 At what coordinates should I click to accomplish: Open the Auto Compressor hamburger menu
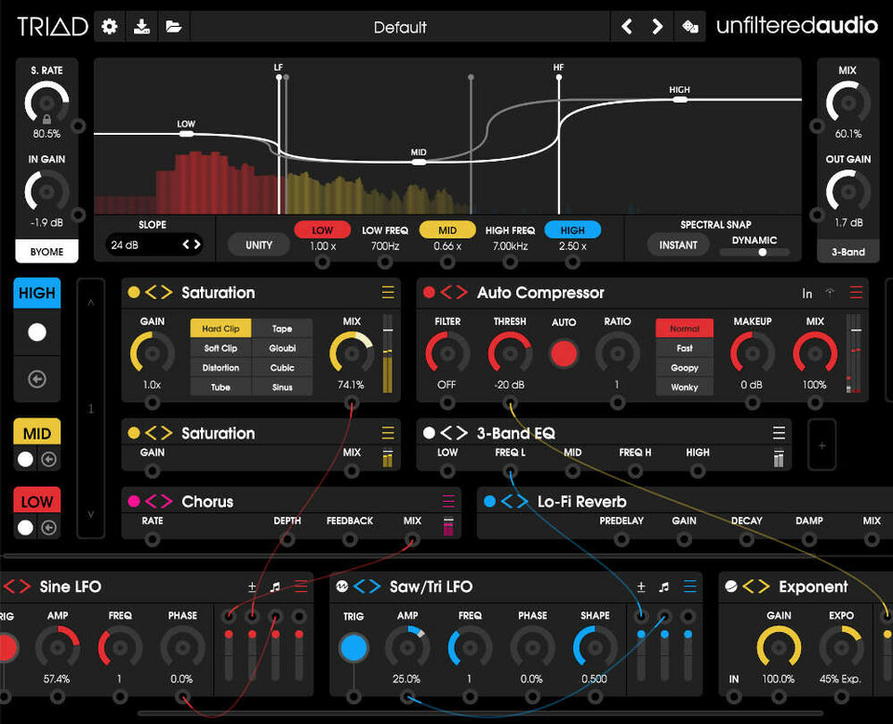[x=855, y=292]
